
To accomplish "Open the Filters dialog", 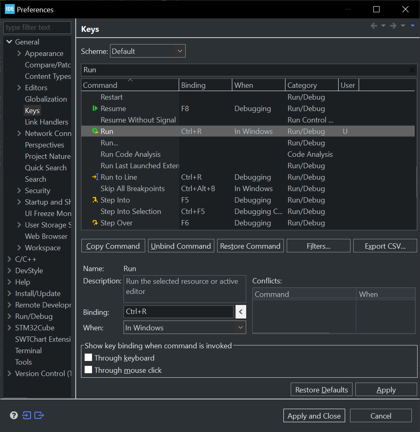I will pos(319,246).
